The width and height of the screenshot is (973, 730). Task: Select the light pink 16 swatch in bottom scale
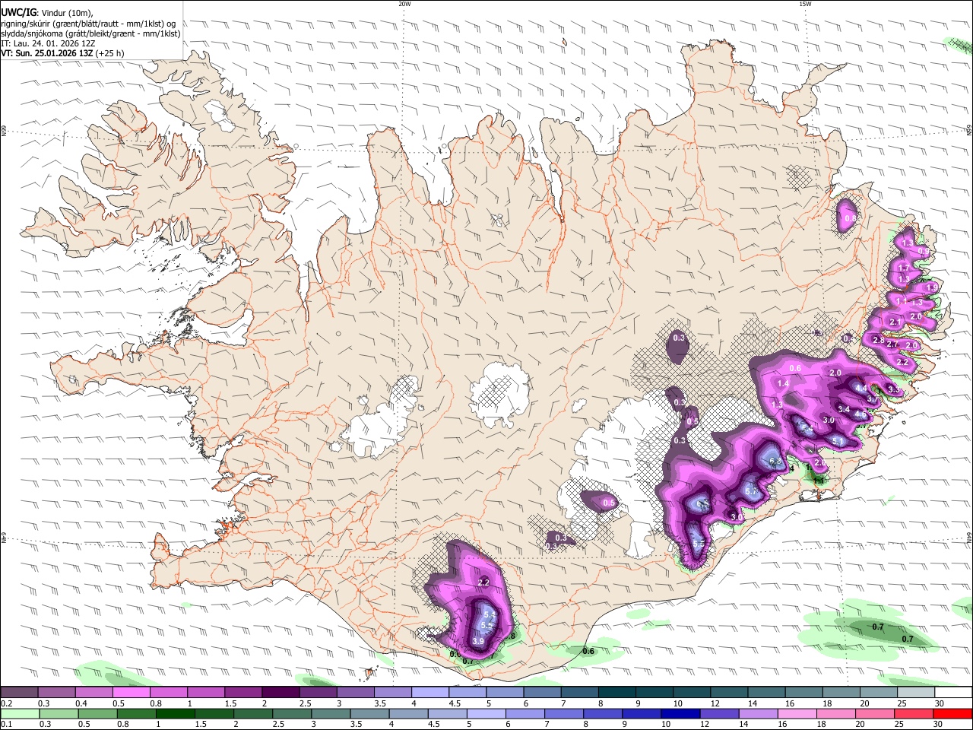[x=797, y=713]
